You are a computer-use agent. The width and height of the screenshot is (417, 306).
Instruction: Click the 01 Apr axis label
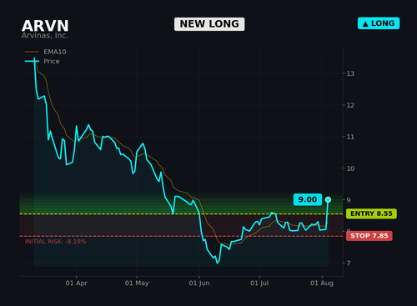tap(77, 283)
